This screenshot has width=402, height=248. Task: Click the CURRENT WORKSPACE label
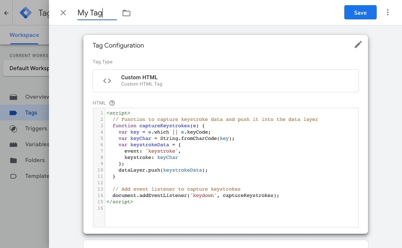[29, 55]
